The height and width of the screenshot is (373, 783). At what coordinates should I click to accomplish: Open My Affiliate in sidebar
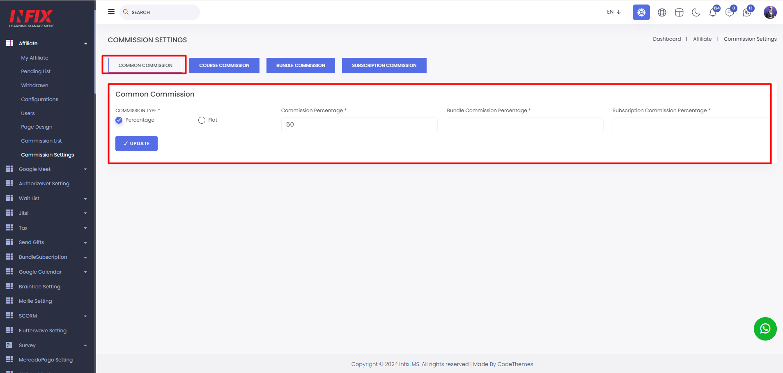34,58
